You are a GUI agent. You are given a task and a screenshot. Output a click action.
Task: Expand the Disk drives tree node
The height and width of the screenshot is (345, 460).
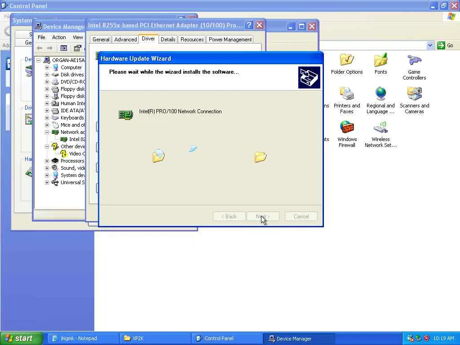coord(47,75)
